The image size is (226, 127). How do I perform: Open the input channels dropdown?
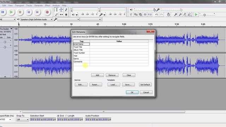tap(90, 19)
